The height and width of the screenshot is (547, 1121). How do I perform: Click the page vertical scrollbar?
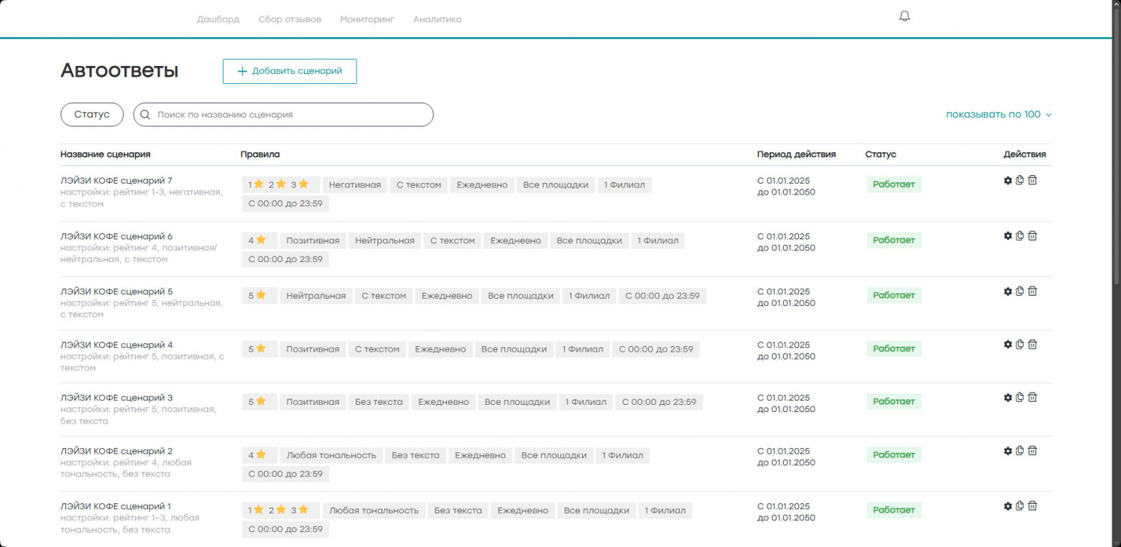[1116, 144]
